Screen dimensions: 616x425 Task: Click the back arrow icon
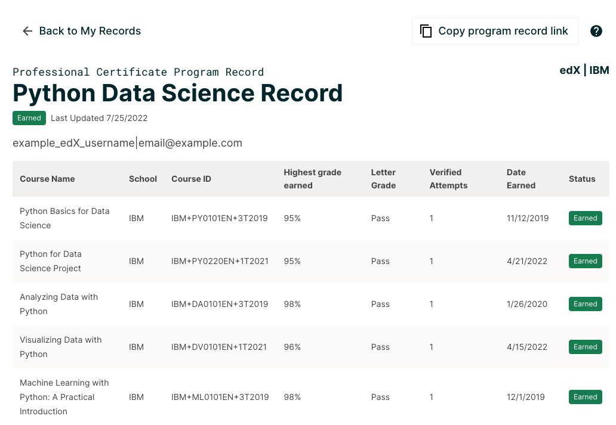27,31
